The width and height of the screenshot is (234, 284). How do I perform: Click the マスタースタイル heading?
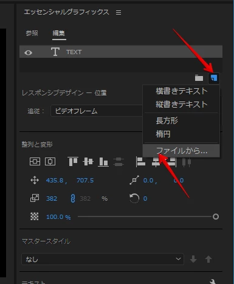(46, 241)
